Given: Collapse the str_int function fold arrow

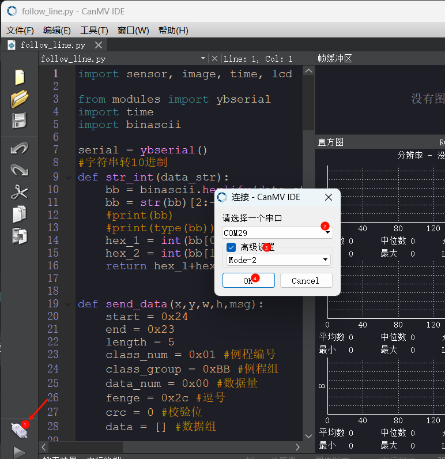Looking at the screenshot, I should pyautogui.click(x=69, y=177).
